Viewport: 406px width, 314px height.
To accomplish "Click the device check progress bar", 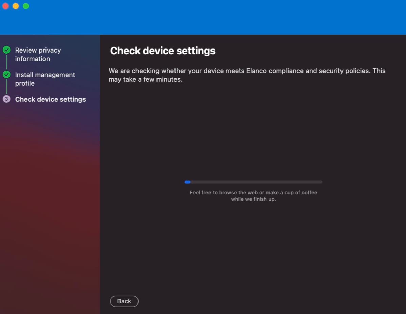I will 253,182.
